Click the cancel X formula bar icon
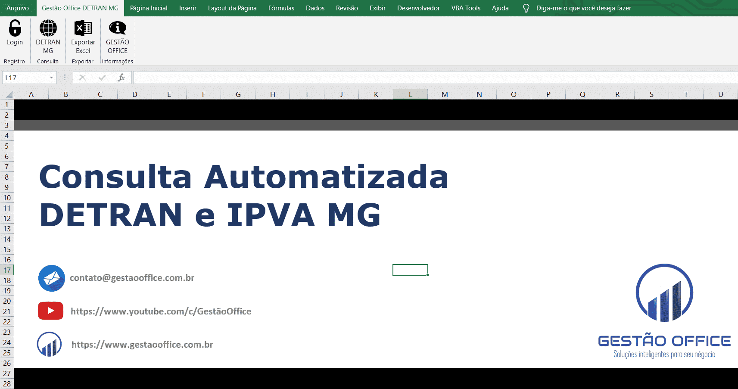Screen dimensions: 738x389 [x=82, y=78]
